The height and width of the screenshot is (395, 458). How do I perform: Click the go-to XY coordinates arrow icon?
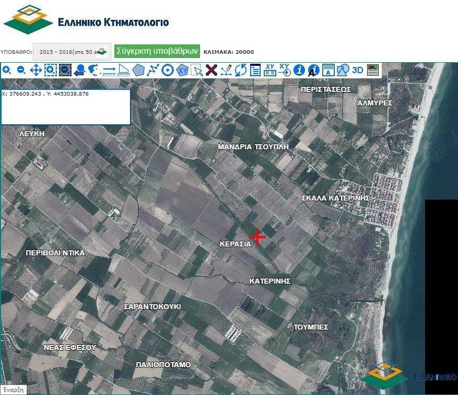(285, 69)
